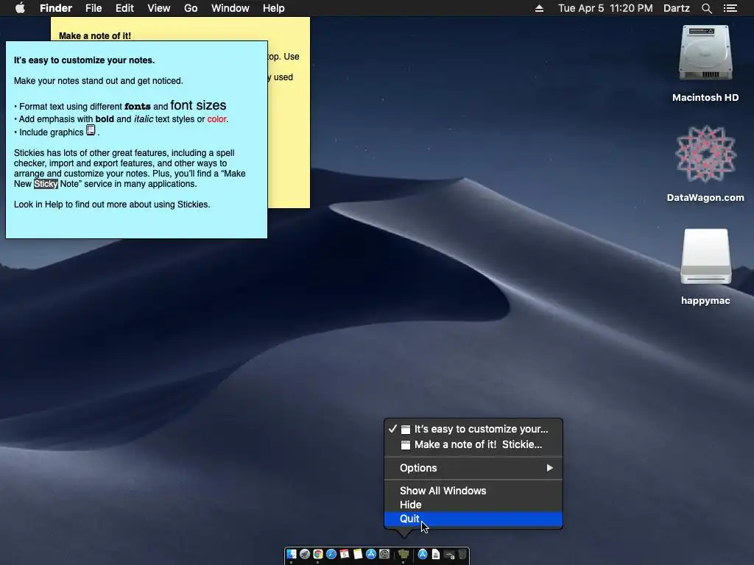Click the red word "color"
The height and width of the screenshot is (565, 754).
216,119
